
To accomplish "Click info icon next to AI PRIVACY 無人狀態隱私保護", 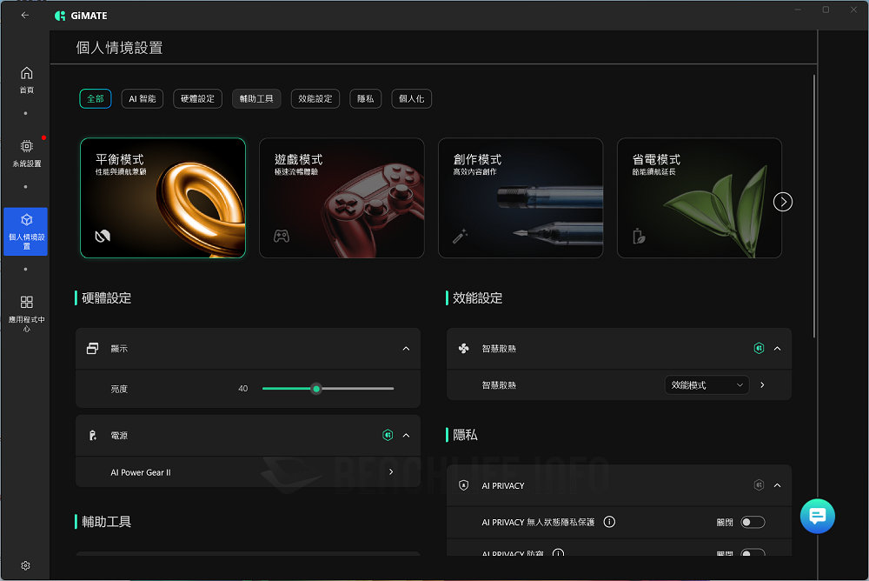I will [x=609, y=522].
